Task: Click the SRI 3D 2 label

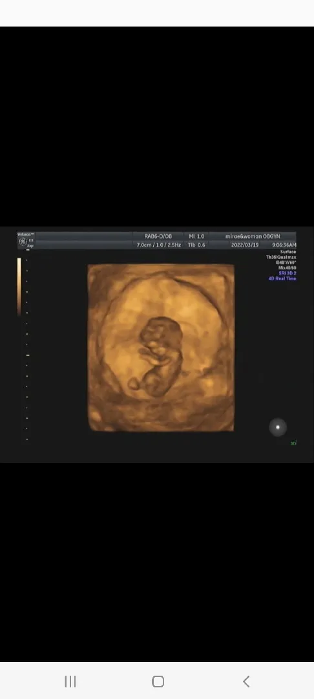Action: pos(288,273)
